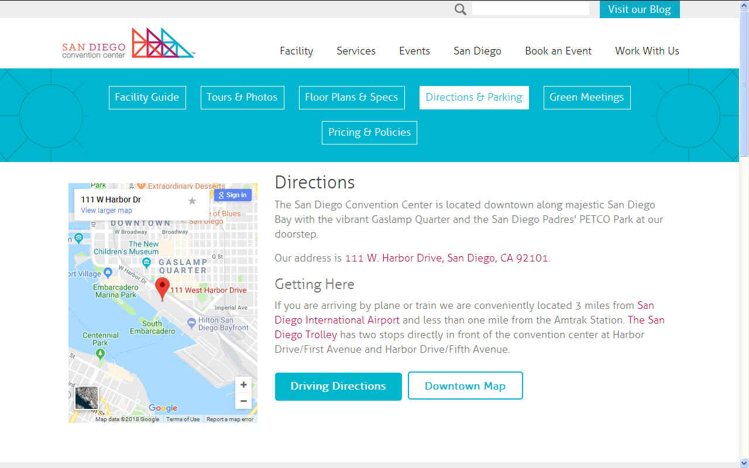
Task: Click the Google logo on the map
Action: point(163,408)
